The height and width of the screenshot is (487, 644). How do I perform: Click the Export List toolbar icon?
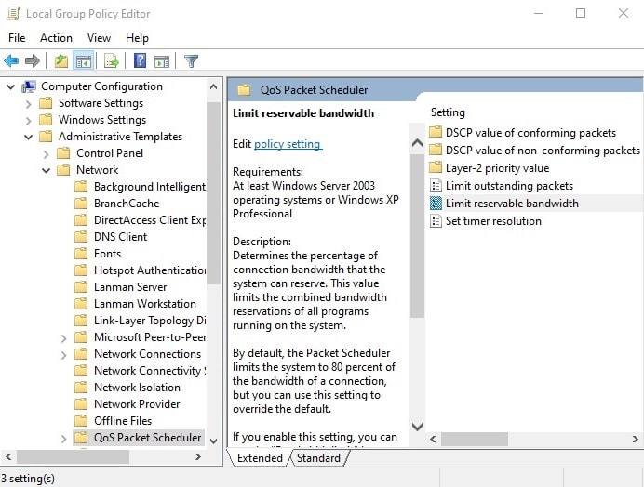click(111, 61)
